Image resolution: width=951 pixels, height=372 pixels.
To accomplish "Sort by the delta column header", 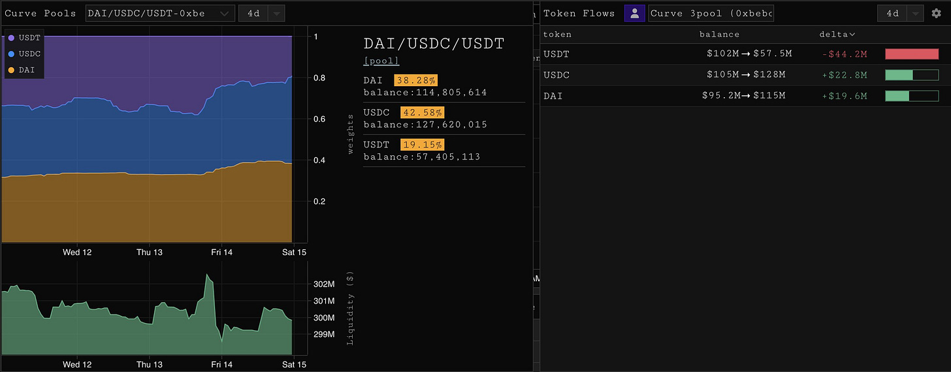I will [x=837, y=34].
